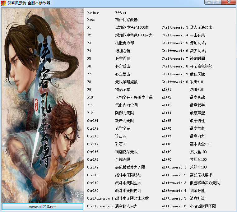Click the 开宝箱免钥匙 effect text
This screenshot has width=237, height=212.
201,66
